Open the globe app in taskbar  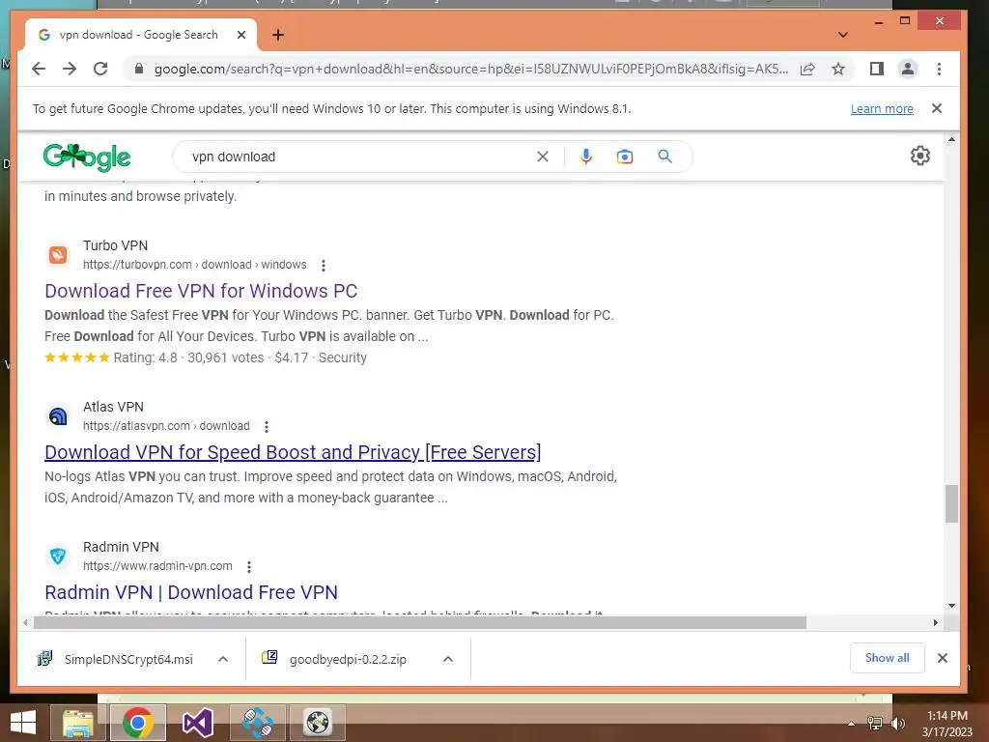point(318,723)
